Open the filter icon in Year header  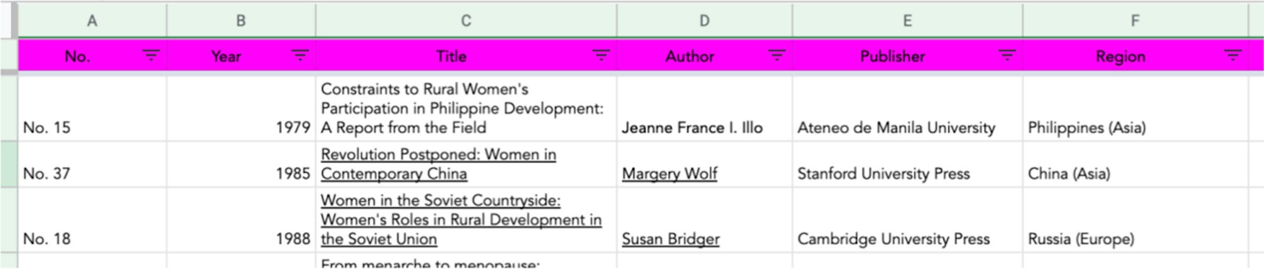pos(300,56)
